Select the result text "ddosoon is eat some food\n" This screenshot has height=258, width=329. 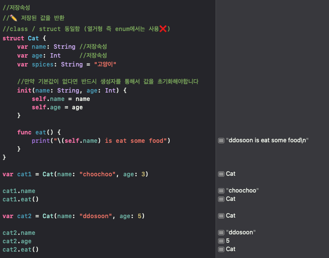[267, 140]
